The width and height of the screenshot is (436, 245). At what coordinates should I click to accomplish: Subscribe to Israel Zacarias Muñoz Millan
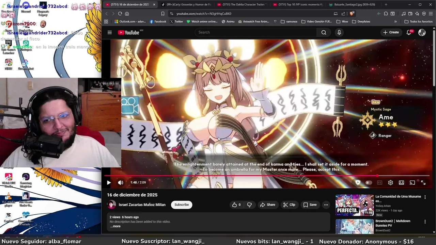[182, 205]
